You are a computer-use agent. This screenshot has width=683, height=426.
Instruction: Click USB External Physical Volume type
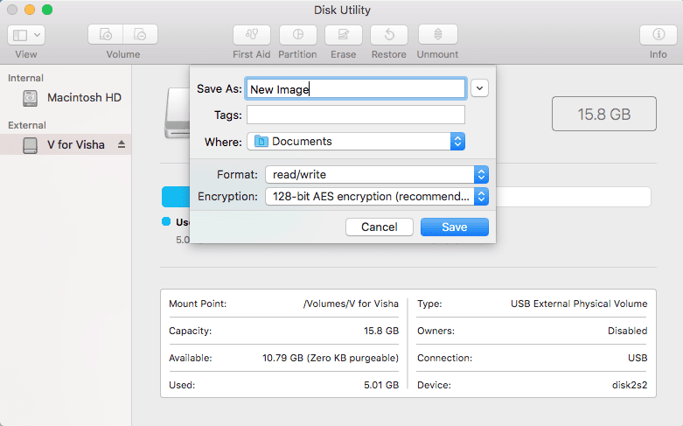tap(579, 304)
